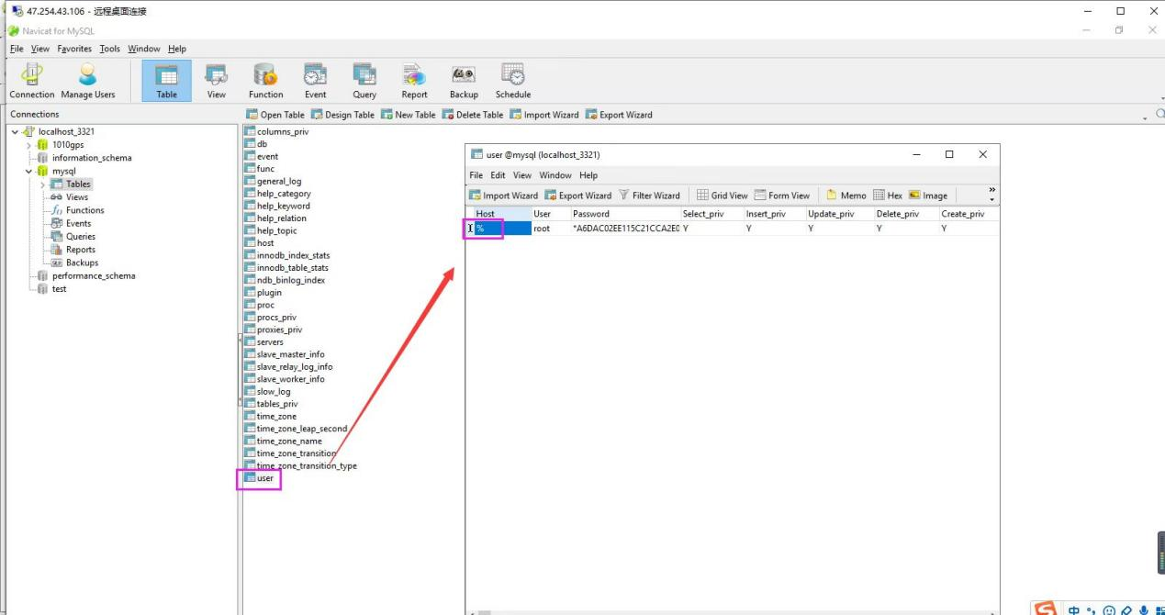
Task: Open the Connection toolbar icon
Action: click(32, 81)
